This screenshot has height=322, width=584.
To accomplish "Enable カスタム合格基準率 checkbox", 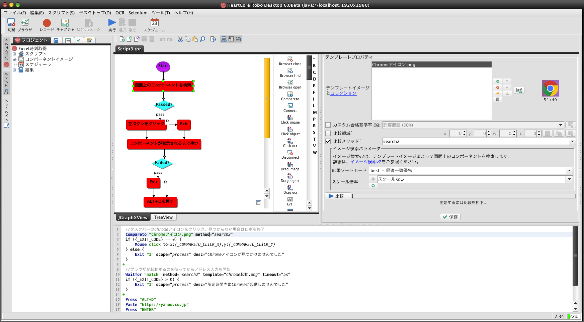I will tap(328, 125).
